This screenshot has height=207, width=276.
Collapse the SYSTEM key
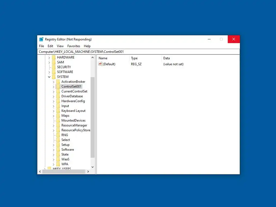pyautogui.click(x=49, y=77)
